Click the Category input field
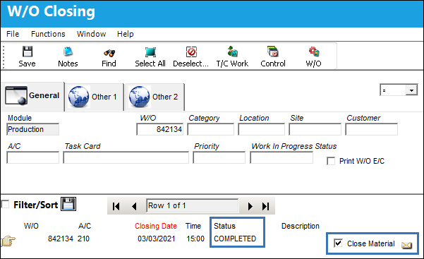The image size is (424, 259). coord(211,129)
